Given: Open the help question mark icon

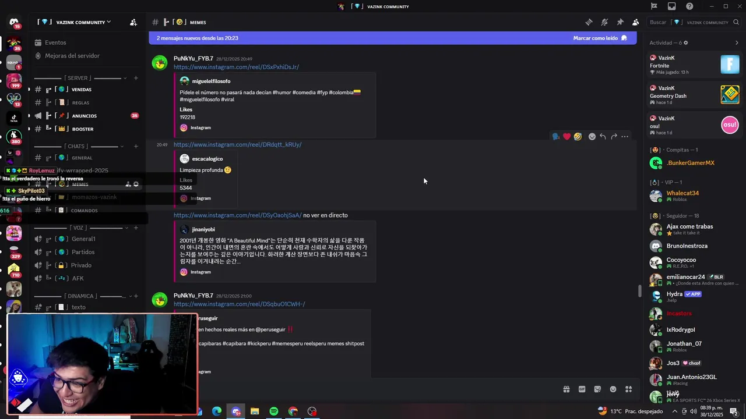Looking at the screenshot, I should click(x=689, y=6).
